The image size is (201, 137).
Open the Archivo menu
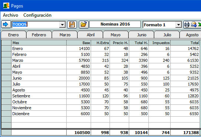click(10, 15)
